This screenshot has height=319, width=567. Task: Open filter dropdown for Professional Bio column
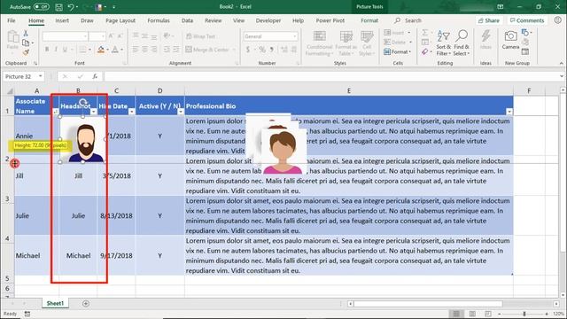tap(509, 112)
